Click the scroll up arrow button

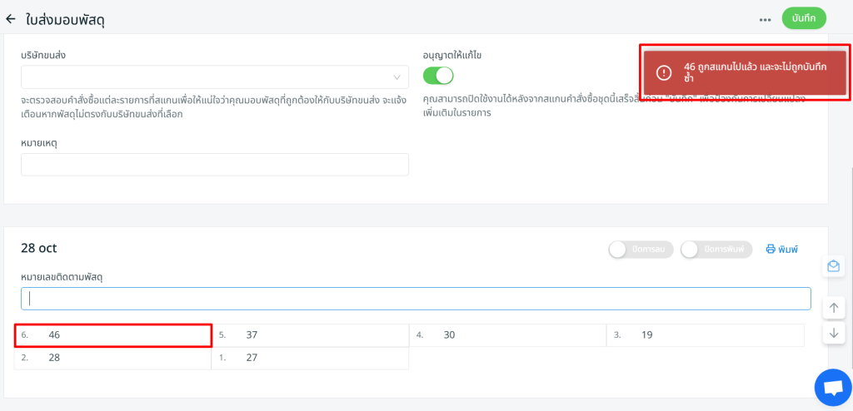pos(833,308)
